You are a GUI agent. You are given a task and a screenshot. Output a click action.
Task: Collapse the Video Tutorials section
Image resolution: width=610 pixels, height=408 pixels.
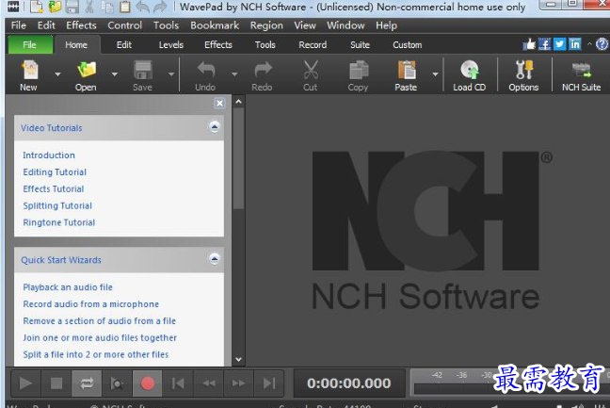(x=215, y=127)
